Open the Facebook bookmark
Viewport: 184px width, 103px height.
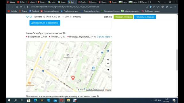pyautogui.click(x=34, y=11)
